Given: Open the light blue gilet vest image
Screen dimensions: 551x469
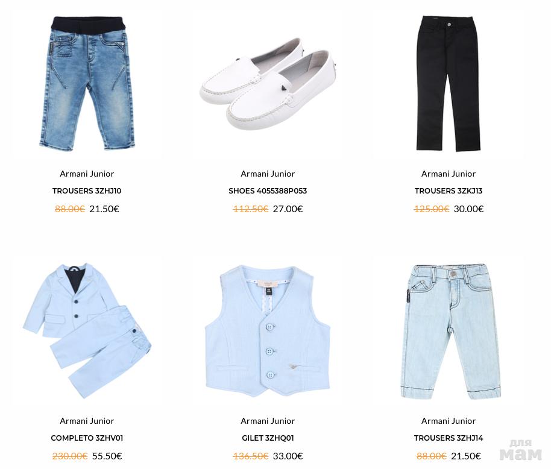Looking at the screenshot, I should click(268, 332).
